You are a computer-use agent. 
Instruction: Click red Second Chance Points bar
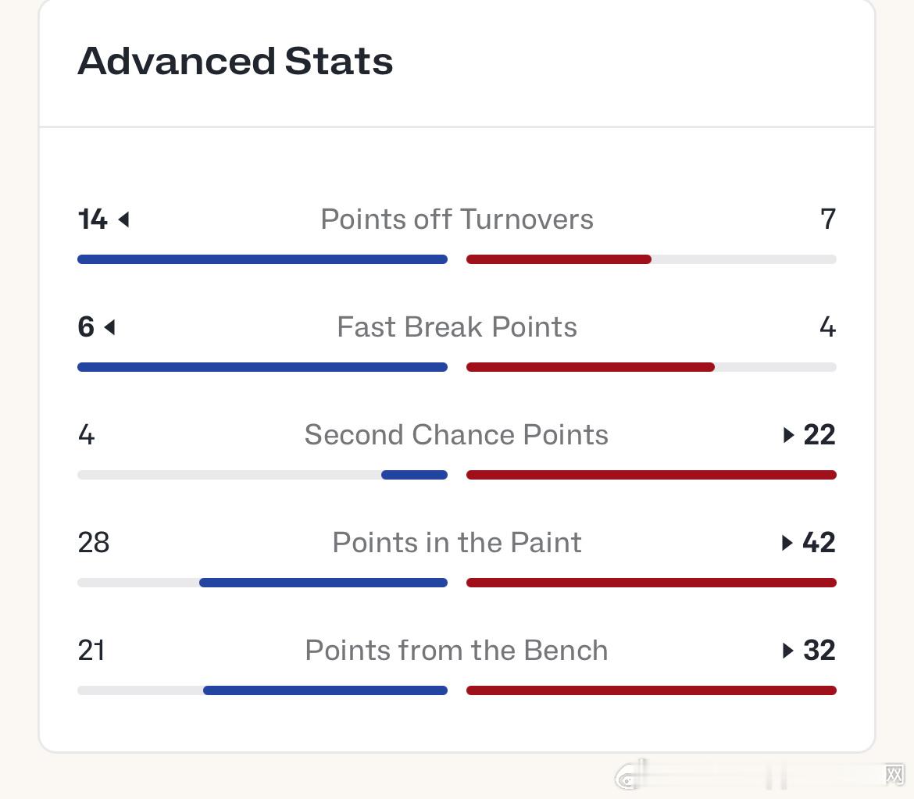(x=652, y=475)
